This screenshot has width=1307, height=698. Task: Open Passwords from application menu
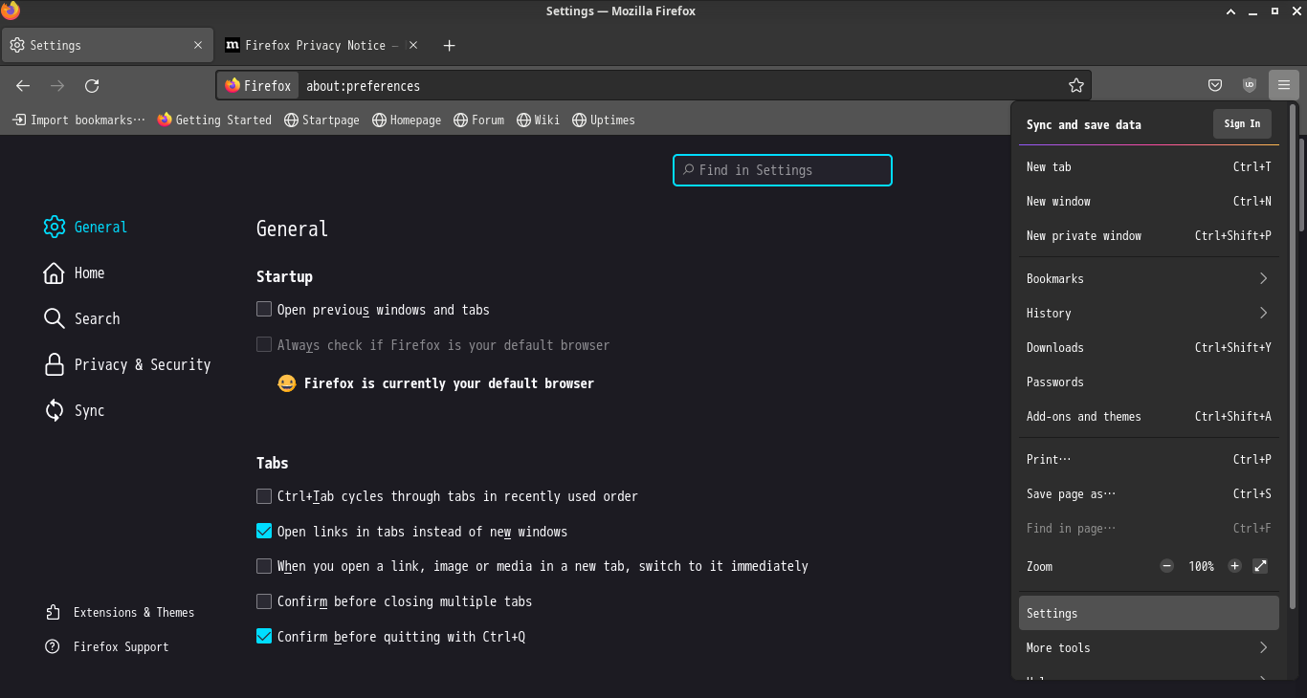click(1148, 382)
